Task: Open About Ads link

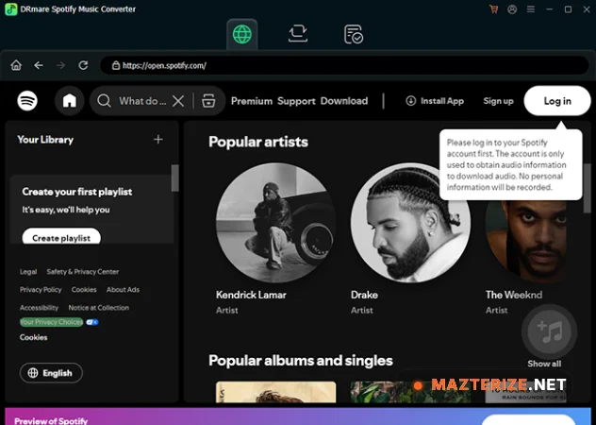Action: 123,289
